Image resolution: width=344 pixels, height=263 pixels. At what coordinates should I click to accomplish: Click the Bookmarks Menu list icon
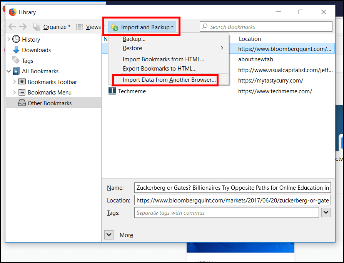[22, 92]
